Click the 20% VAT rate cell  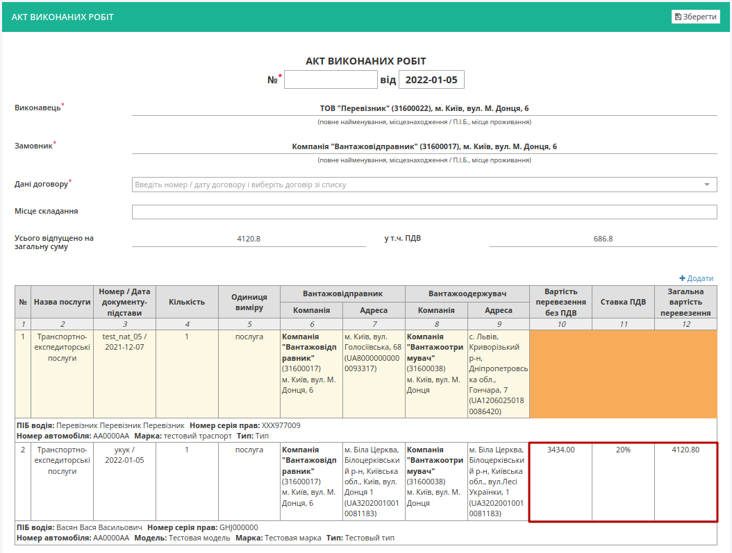pos(623,482)
